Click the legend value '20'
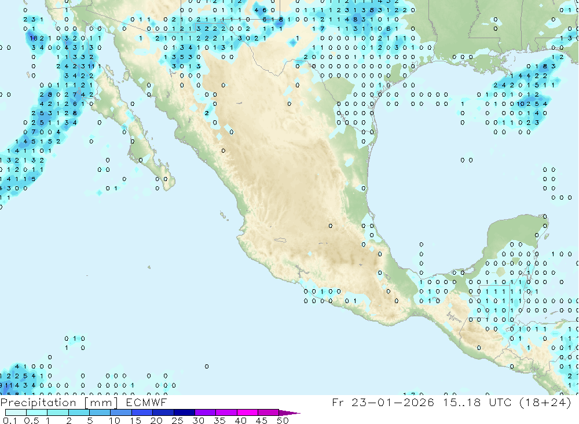Image resolution: width=579 pixels, height=424 pixels. 156,421
